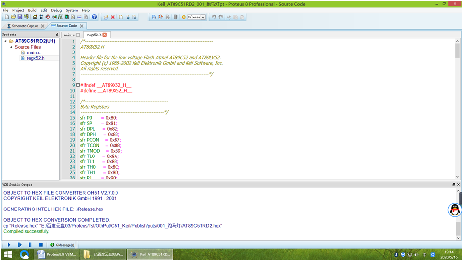
Task: Click the New Project toolbar icon
Action: [7, 17]
